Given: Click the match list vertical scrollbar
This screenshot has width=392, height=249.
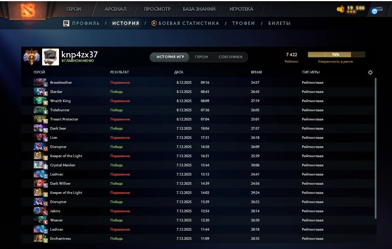Looking at the screenshot, I should (375, 148).
